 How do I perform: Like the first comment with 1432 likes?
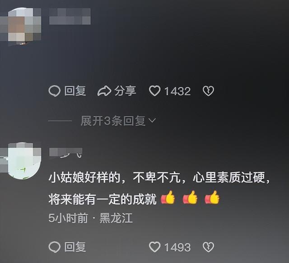point(154,91)
